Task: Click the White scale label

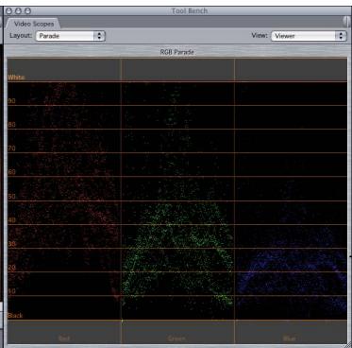Action: [x=16, y=78]
